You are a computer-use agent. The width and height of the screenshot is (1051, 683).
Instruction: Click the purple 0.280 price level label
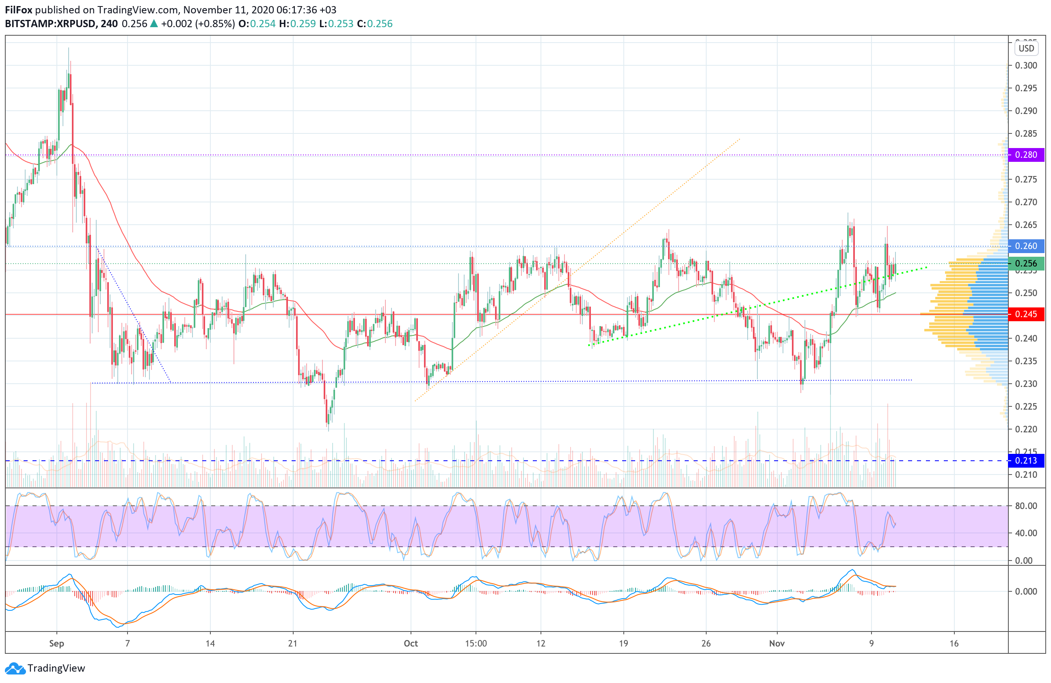[x=1026, y=155]
